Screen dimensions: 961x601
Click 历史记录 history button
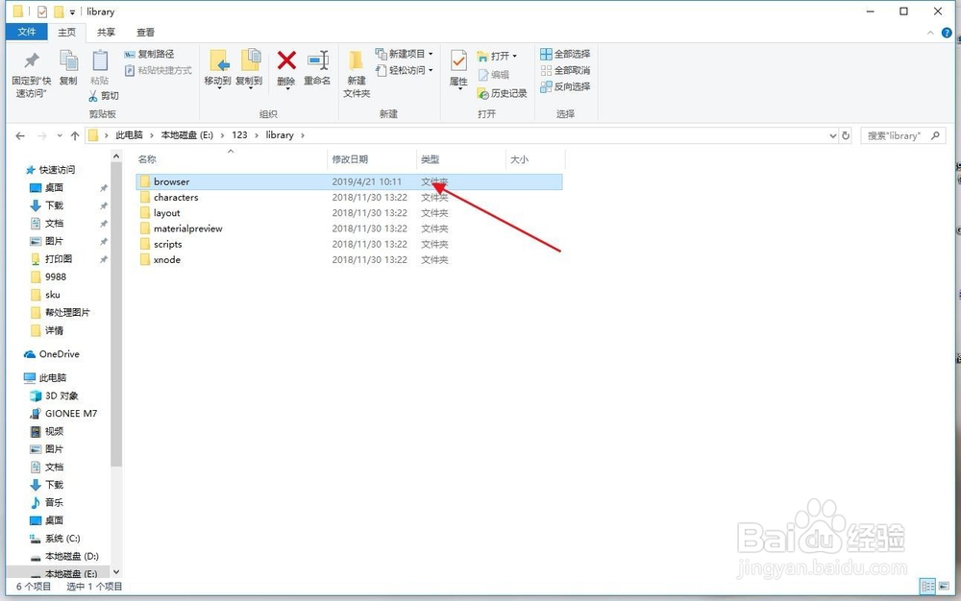pyautogui.click(x=502, y=93)
